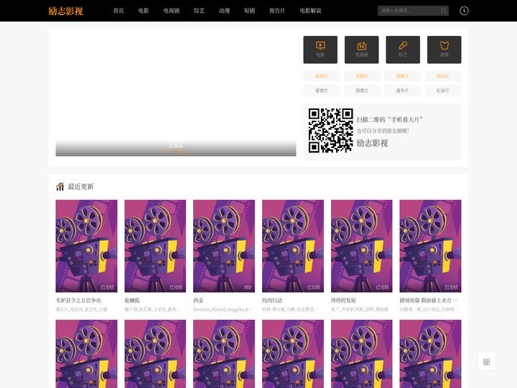Viewport: 517px width, 388px height.
Task: Select the 剧情片 genre button
Action: (x=362, y=91)
